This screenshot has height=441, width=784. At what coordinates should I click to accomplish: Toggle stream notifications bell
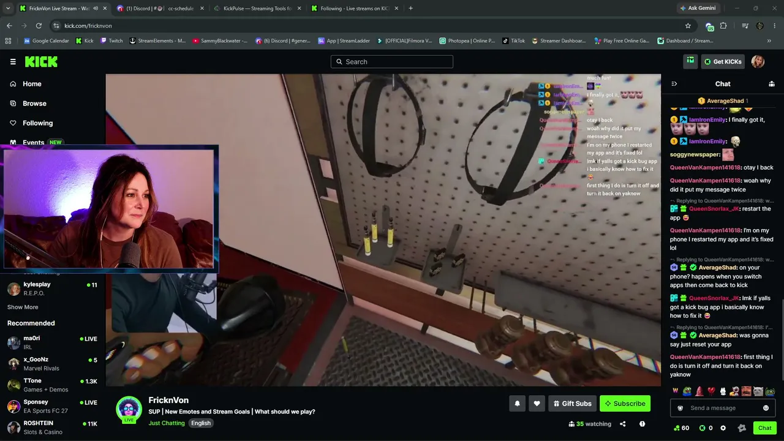[x=517, y=404]
